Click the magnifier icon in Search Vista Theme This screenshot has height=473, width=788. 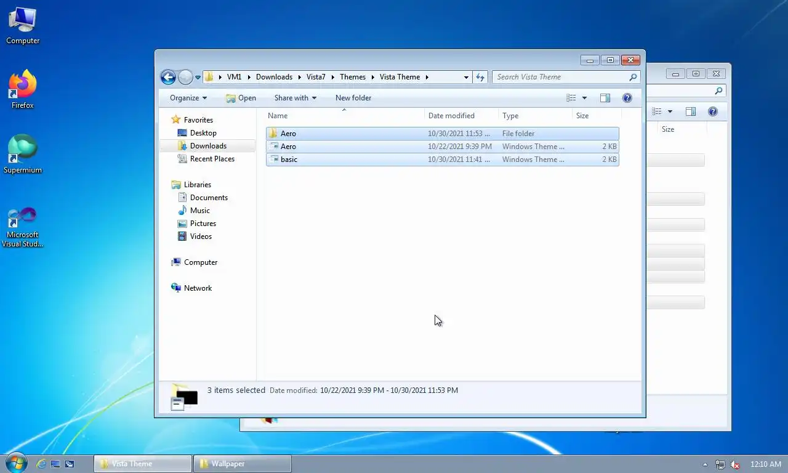[633, 77]
